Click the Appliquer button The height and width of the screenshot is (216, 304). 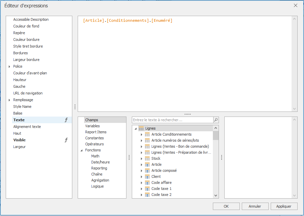click(284, 206)
